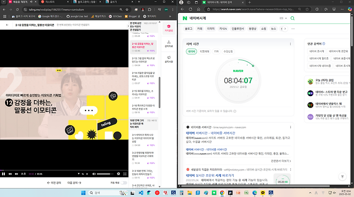
Task: Seek on the video progress bar
Action: click(64, 170)
